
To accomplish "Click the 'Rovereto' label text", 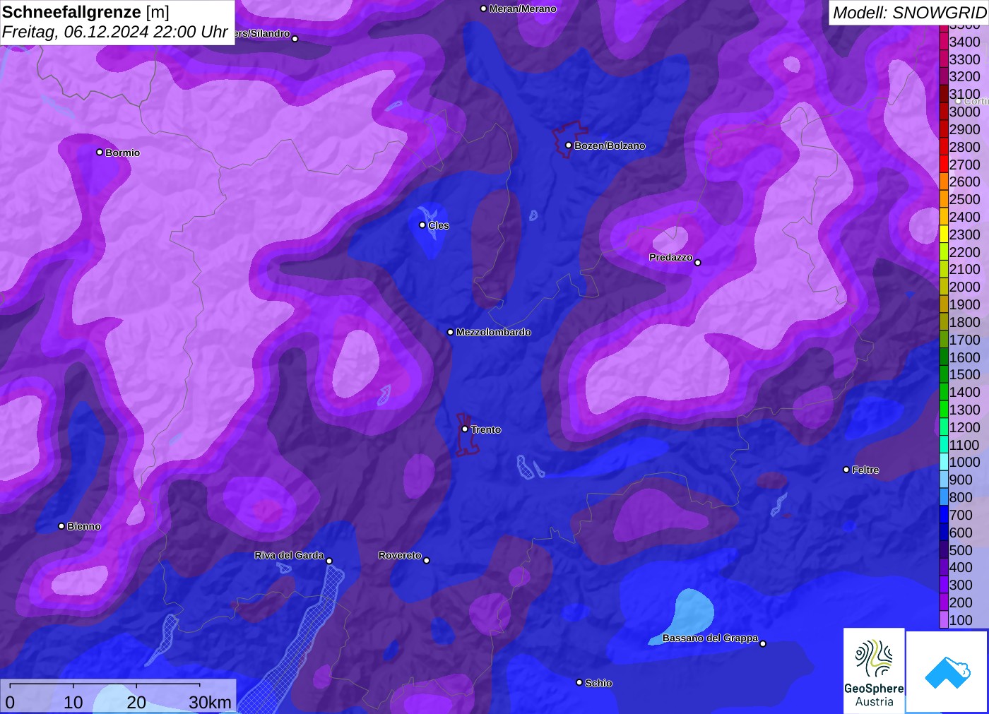I will 400,555.
